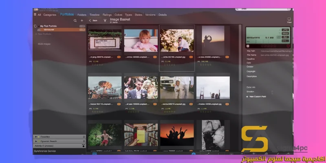Viewport: 326px width, 163px height.
Task: Open the Types tab
Action: (x=128, y=15)
